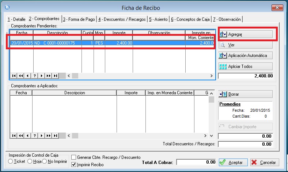Click next record arrow in Aplicados navigator
The width and height of the screenshot is (288, 172).
[42, 135]
